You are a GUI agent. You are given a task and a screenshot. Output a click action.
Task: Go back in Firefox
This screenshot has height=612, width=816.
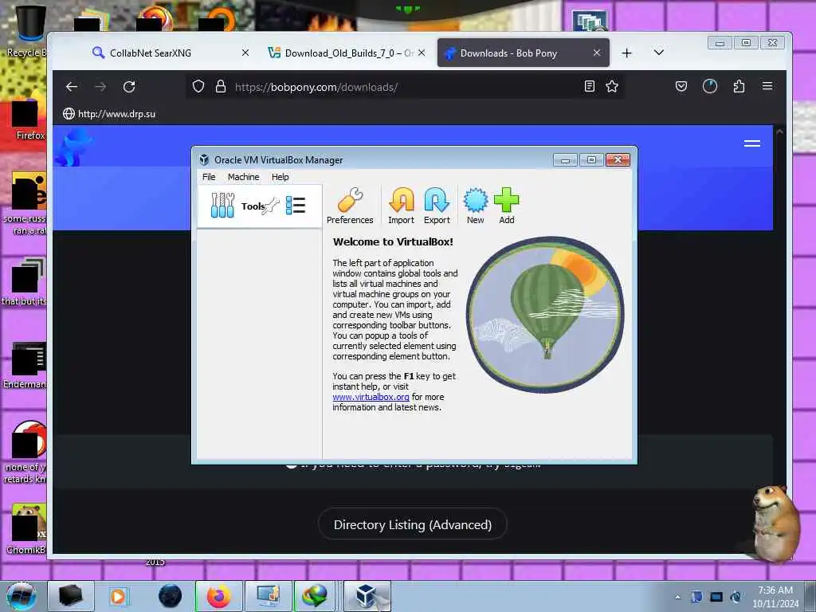(x=72, y=87)
